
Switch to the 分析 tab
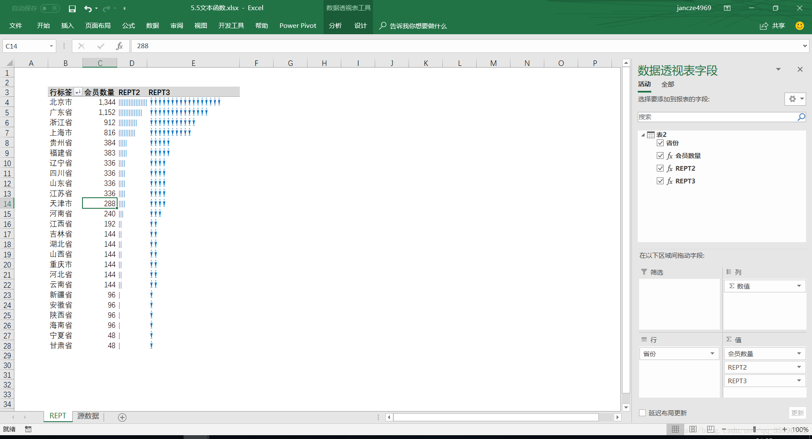pos(335,26)
